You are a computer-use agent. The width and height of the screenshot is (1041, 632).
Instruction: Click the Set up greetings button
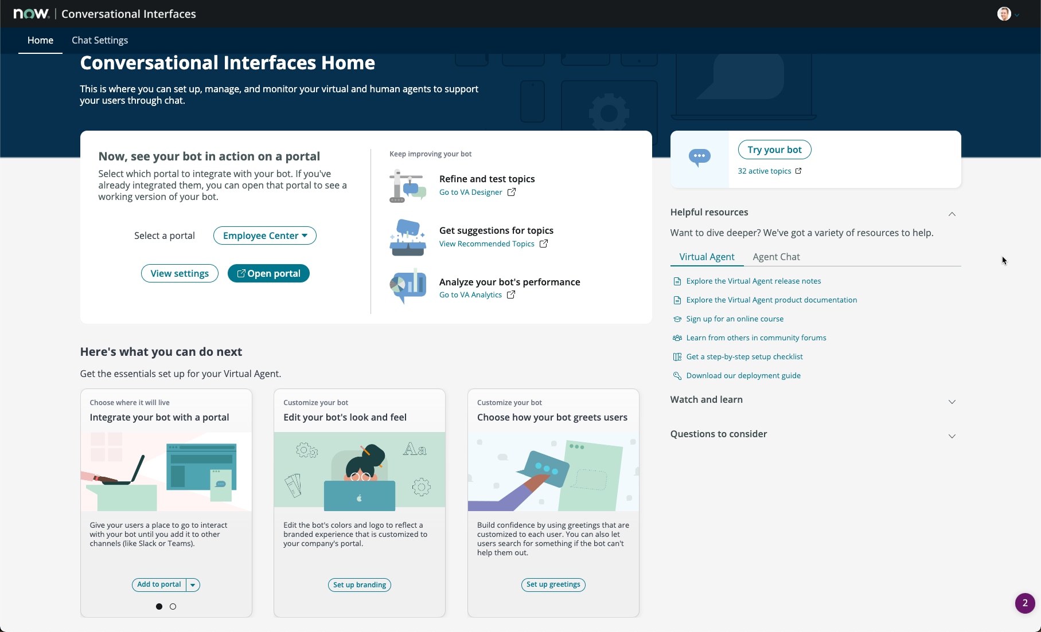click(x=552, y=584)
